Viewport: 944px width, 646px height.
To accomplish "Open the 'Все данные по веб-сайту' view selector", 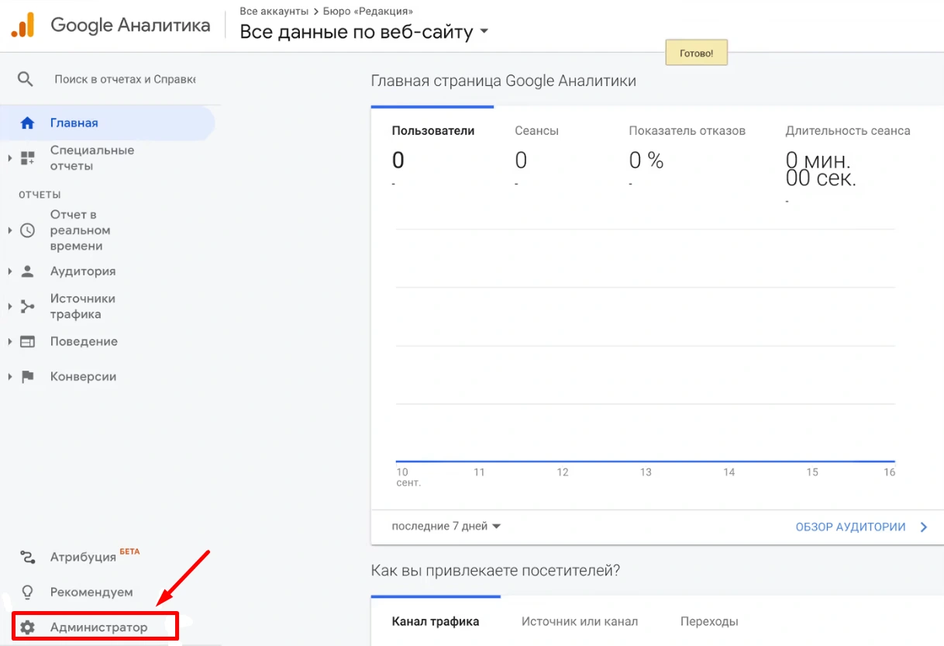I will click(x=364, y=32).
